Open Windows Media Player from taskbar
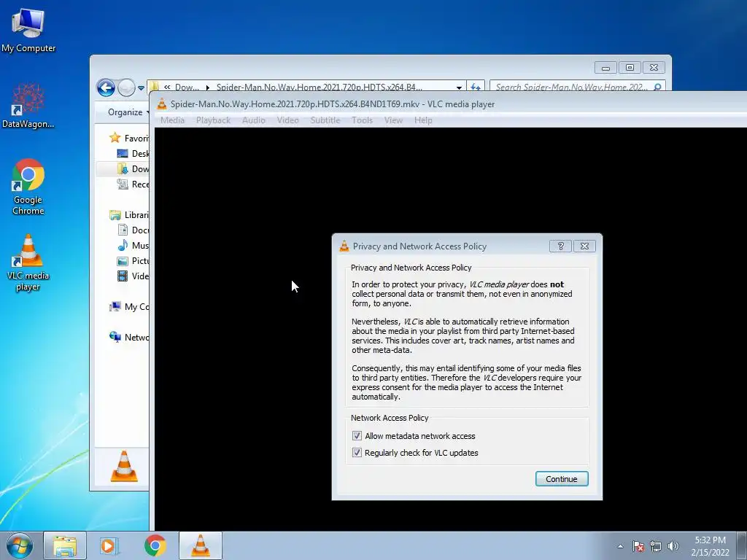 [x=109, y=545]
